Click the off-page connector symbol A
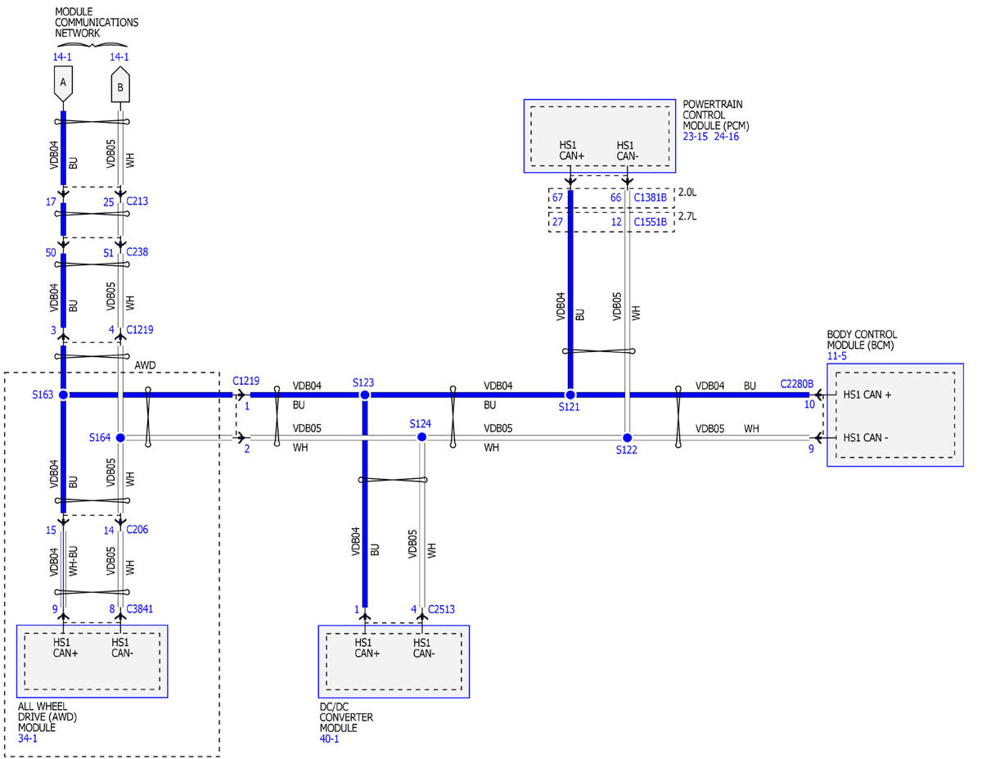982x759 pixels. 62,84
